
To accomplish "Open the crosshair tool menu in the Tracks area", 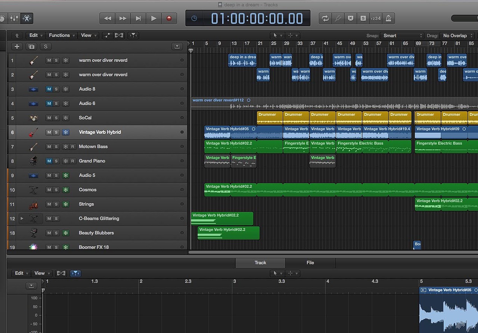I will [292, 36].
